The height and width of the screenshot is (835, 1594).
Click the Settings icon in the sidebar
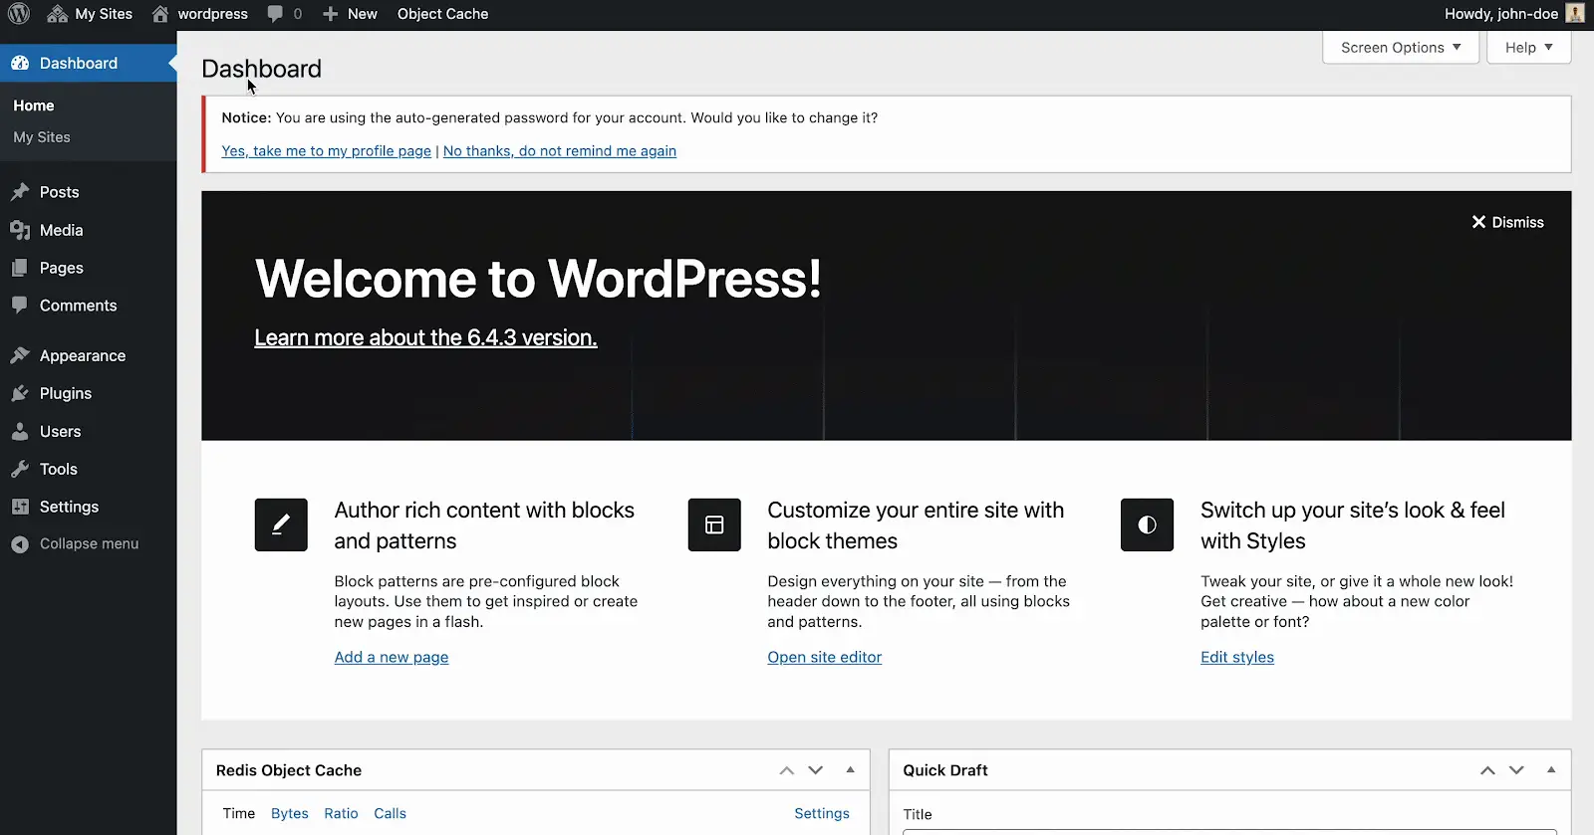coord(20,507)
